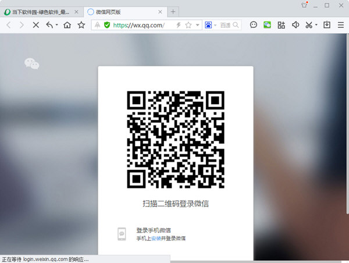This screenshot has height=263, width=349.
Task: Expand the search engine selector arrow
Action: tap(215, 25)
